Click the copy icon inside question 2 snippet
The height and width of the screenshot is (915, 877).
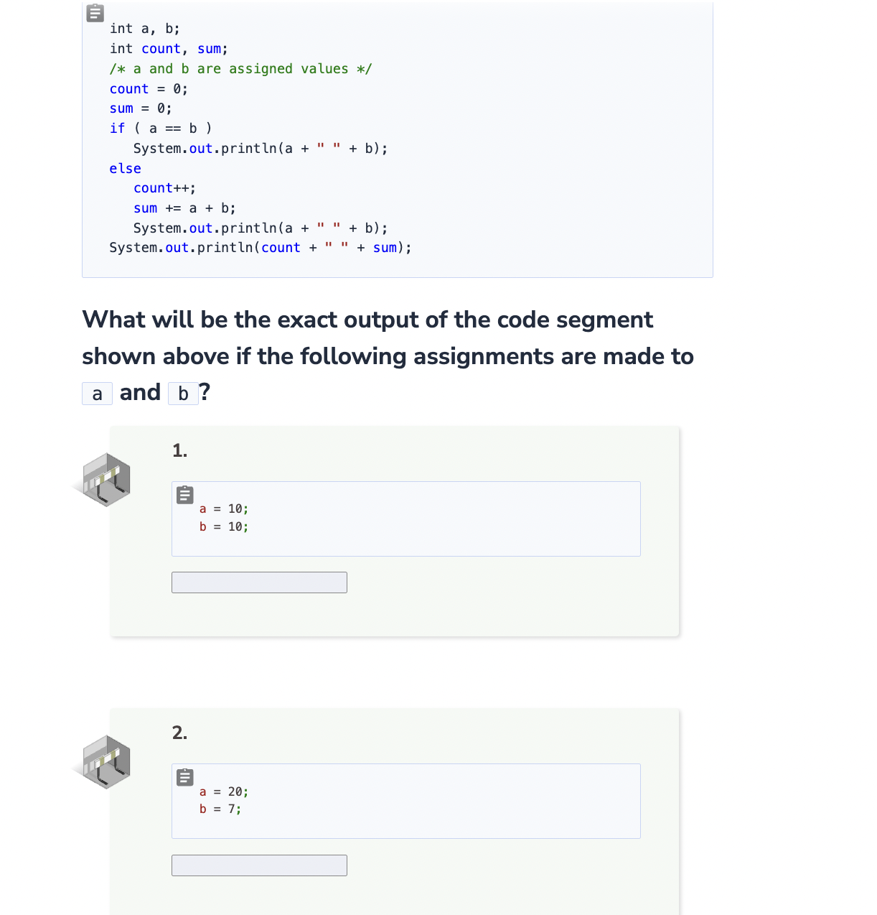click(x=184, y=777)
